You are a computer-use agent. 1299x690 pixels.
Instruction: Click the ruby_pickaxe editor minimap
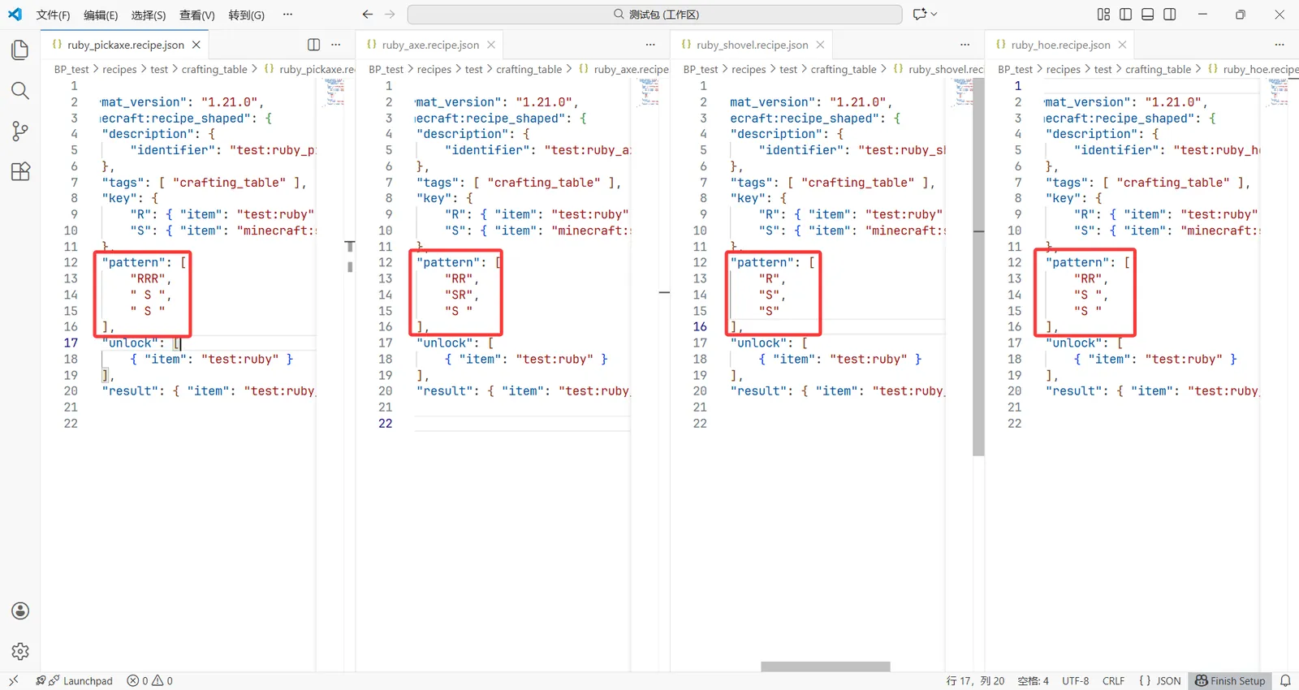pyautogui.click(x=334, y=93)
